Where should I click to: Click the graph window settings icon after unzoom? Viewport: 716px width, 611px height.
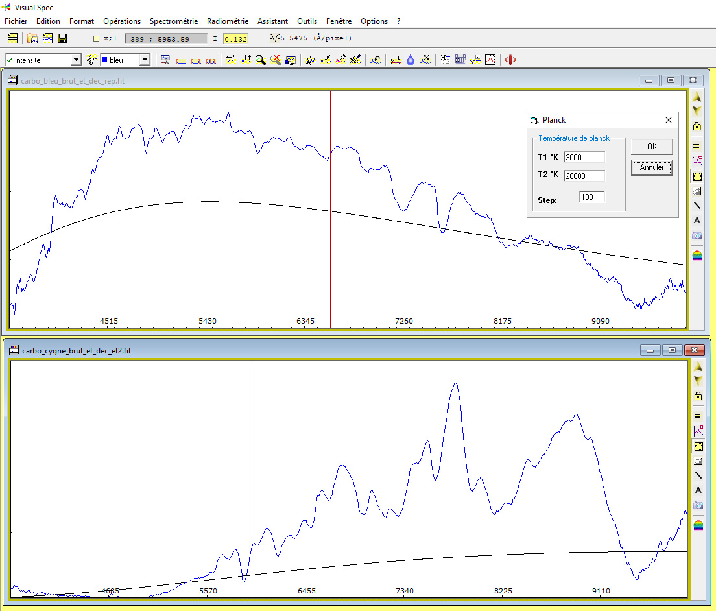(291, 60)
